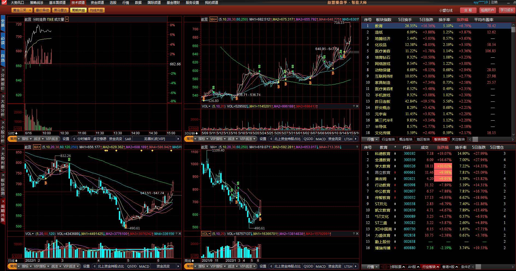Click the red app logo icon
This screenshot has width=516, height=271.
4,2
